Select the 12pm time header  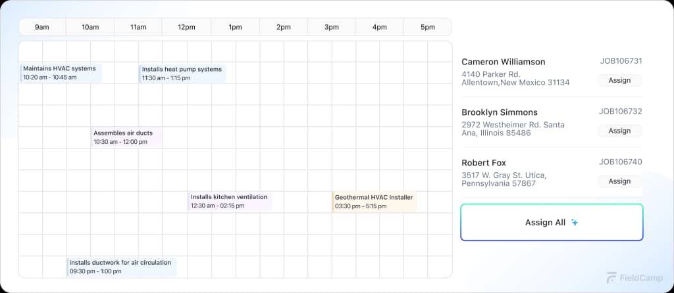[186, 27]
